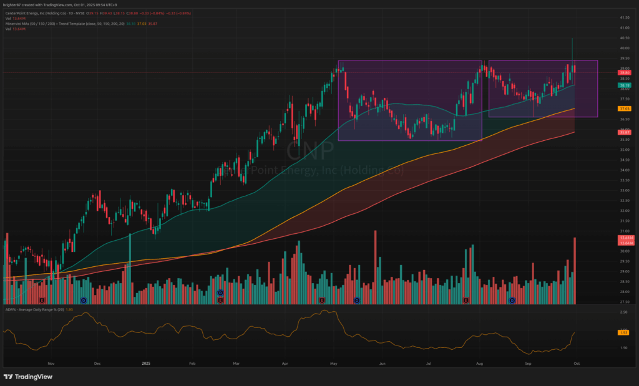The height and width of the screenshot is (386, 639).
Task: Click the TradingView logo
Action: 28,377
